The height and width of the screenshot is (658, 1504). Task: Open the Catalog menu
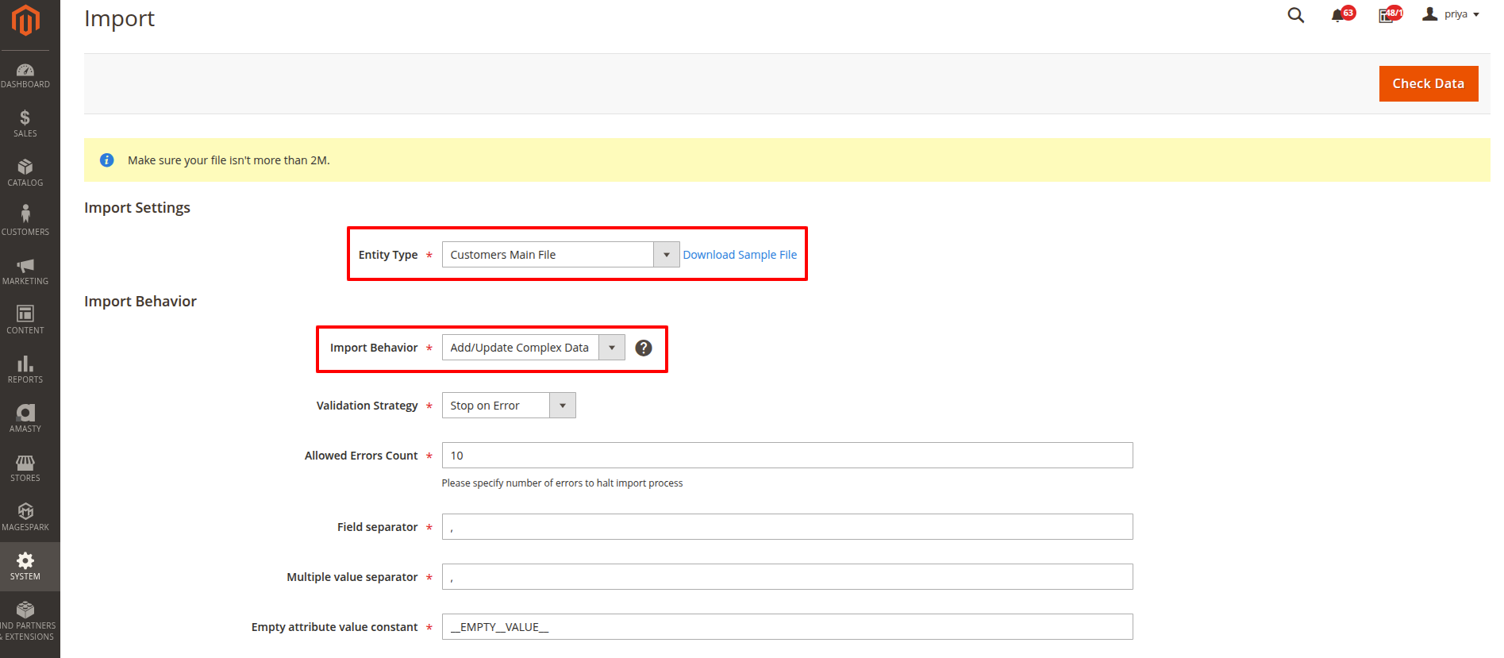pos(25,173)
